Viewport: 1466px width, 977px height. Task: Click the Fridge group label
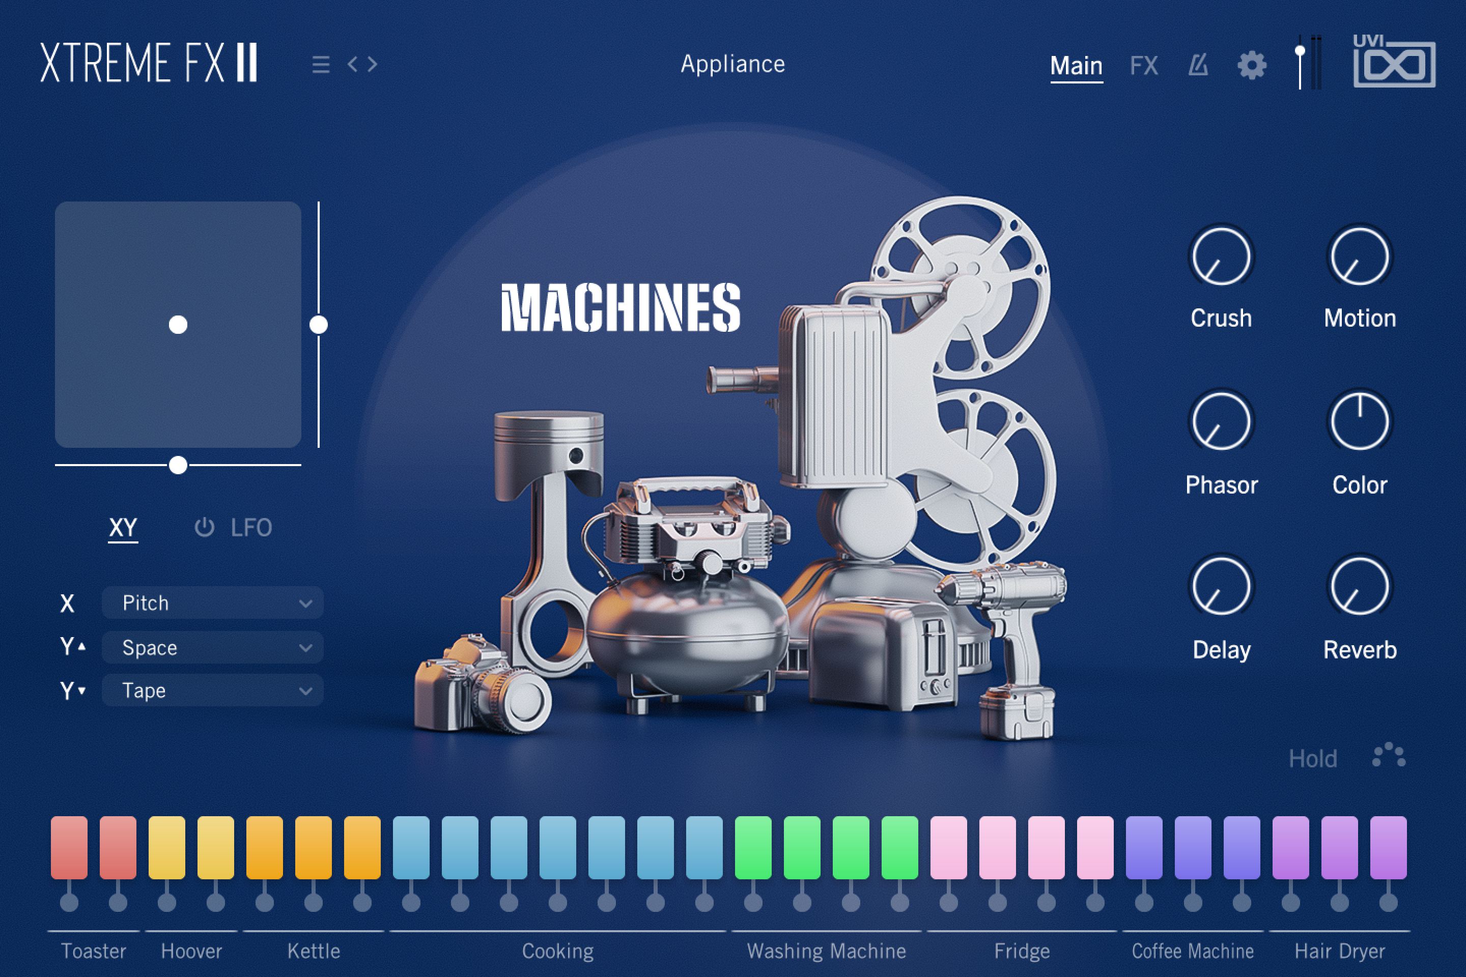pyautogui.click(x=1022, y=951)
